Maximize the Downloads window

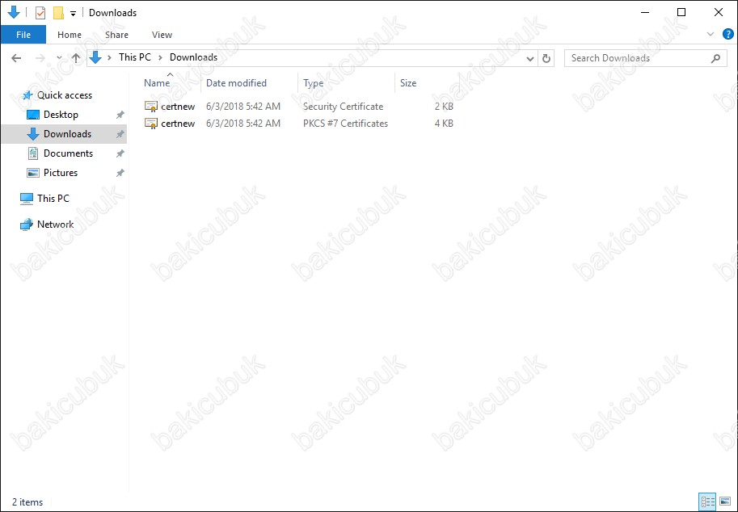click(x=681, y=13)
